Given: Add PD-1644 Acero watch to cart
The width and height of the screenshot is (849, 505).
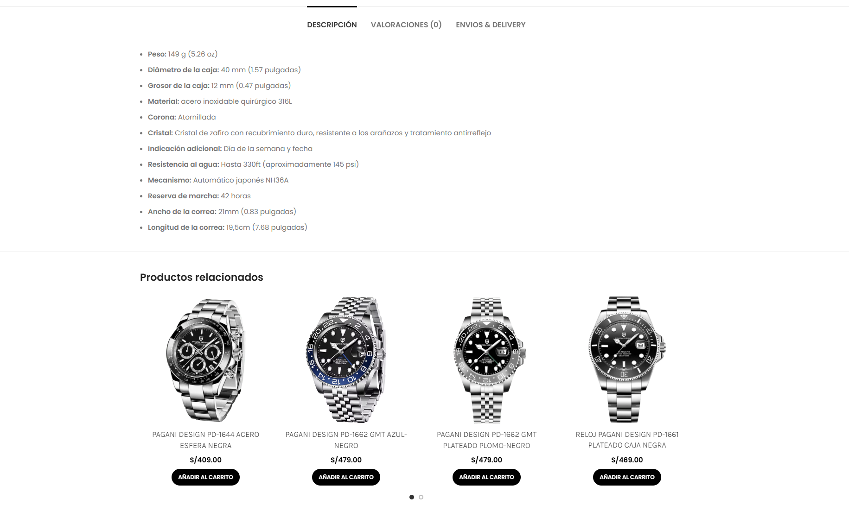Looking at the screenshot, I should tap(205, 477).
